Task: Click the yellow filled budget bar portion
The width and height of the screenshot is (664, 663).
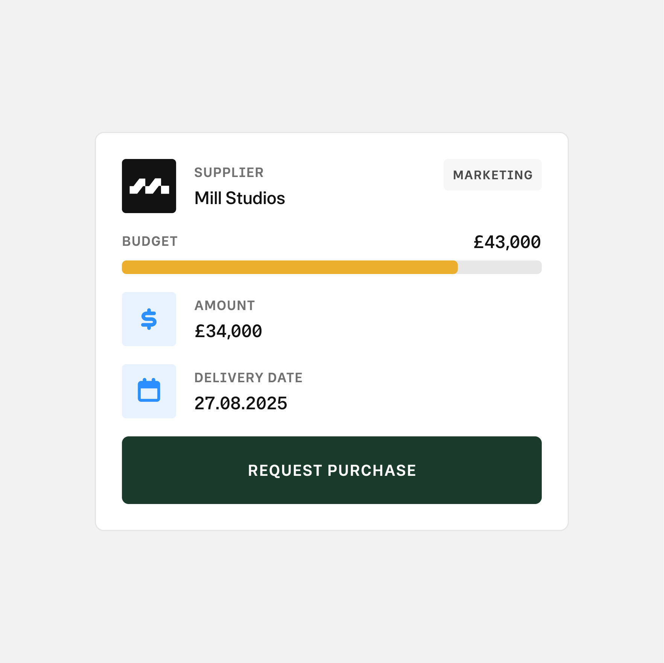Action: [290, 267]
